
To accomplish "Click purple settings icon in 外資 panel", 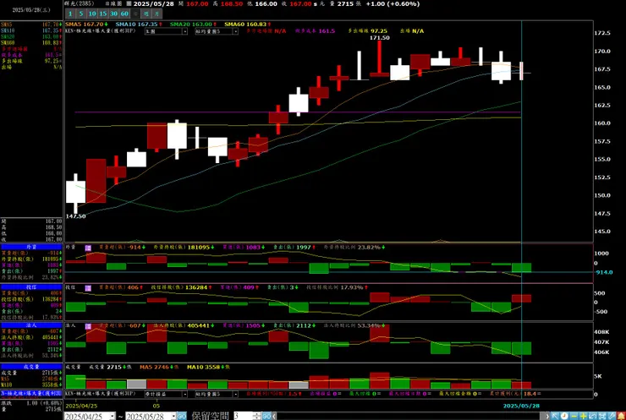I will (x=88, y=248).
